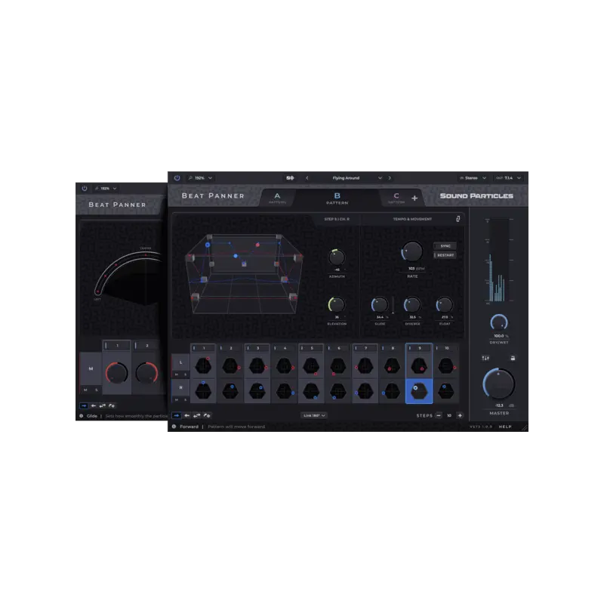Click the Float knob
This screenshot has height=604, width=604.
click(445, 305)
